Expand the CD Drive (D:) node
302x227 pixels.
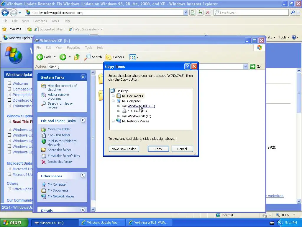click(x=119, y=111)
